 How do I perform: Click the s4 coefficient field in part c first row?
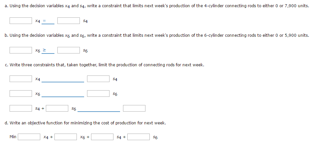pyautogui.click(x=98, y=79)
